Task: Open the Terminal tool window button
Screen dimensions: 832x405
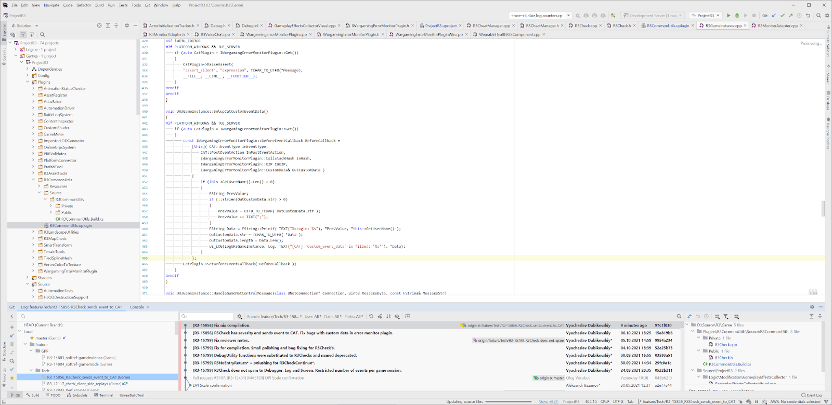Action: [103, 395]
